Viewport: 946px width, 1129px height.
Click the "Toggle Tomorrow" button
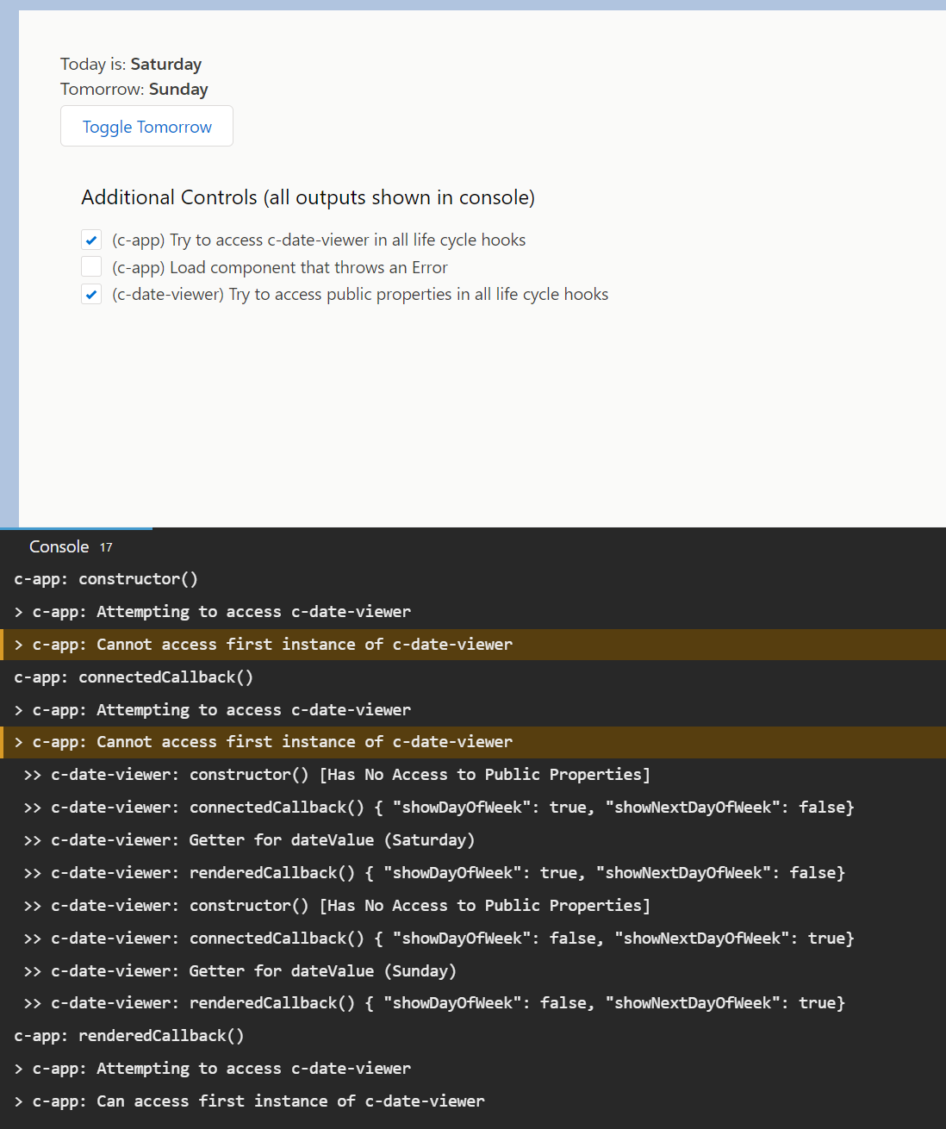click(146, 126)
